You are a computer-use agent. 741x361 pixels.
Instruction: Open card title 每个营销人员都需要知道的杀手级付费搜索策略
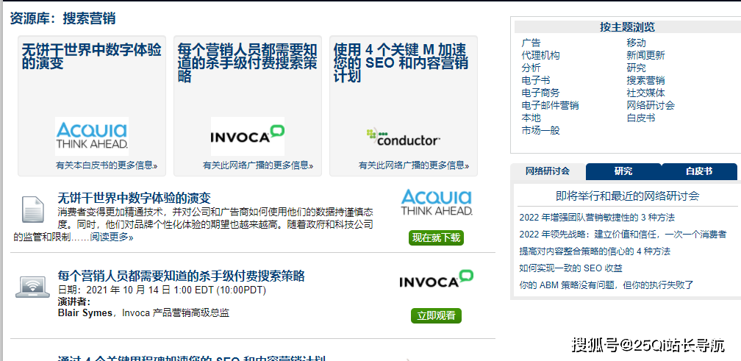pos(247,62)
